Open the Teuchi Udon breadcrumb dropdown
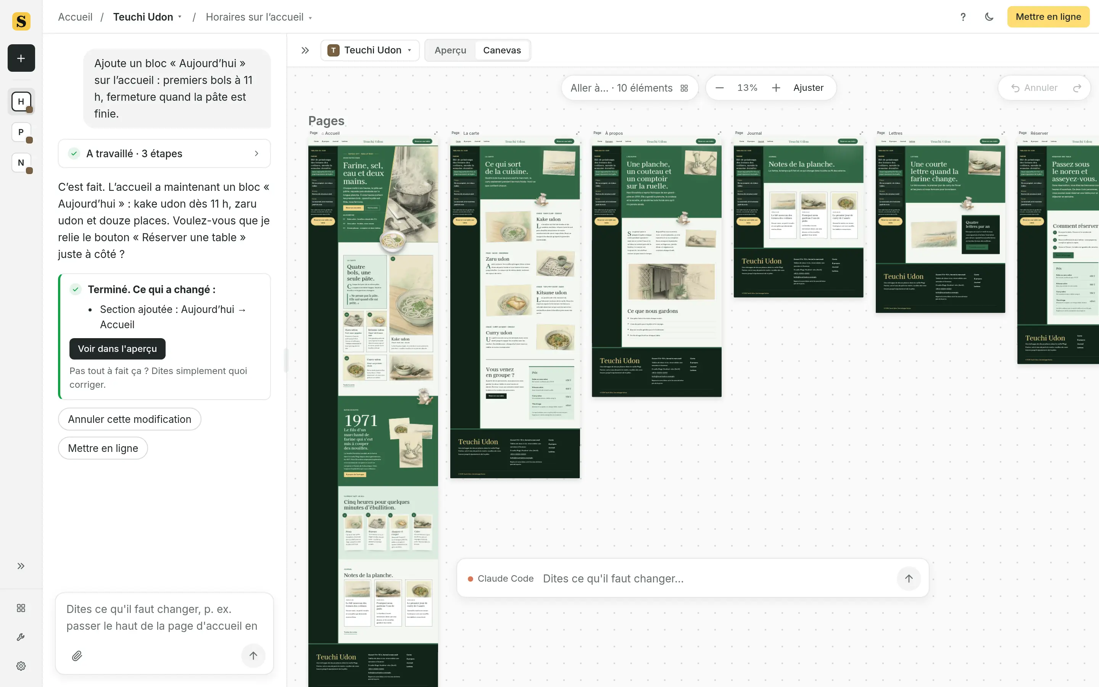 click(148, 17)
